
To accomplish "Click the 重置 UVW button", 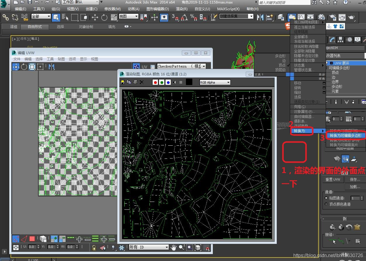I will tap(333, 179).
